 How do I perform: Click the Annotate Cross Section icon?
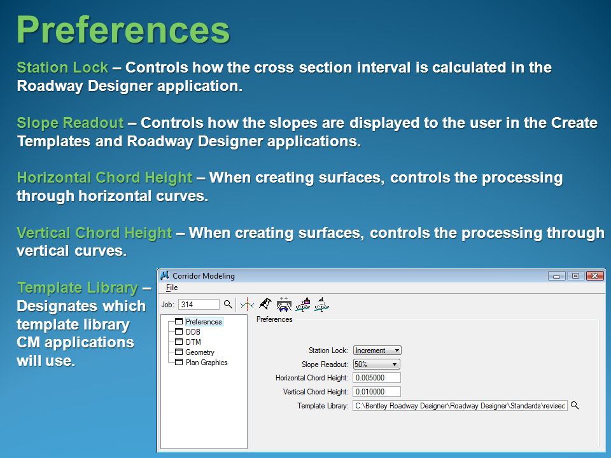click(321, 304)
